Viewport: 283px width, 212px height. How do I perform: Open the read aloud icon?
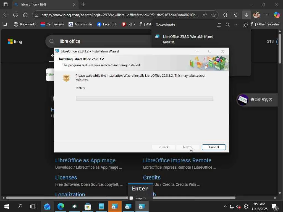[x=205, y=15]
